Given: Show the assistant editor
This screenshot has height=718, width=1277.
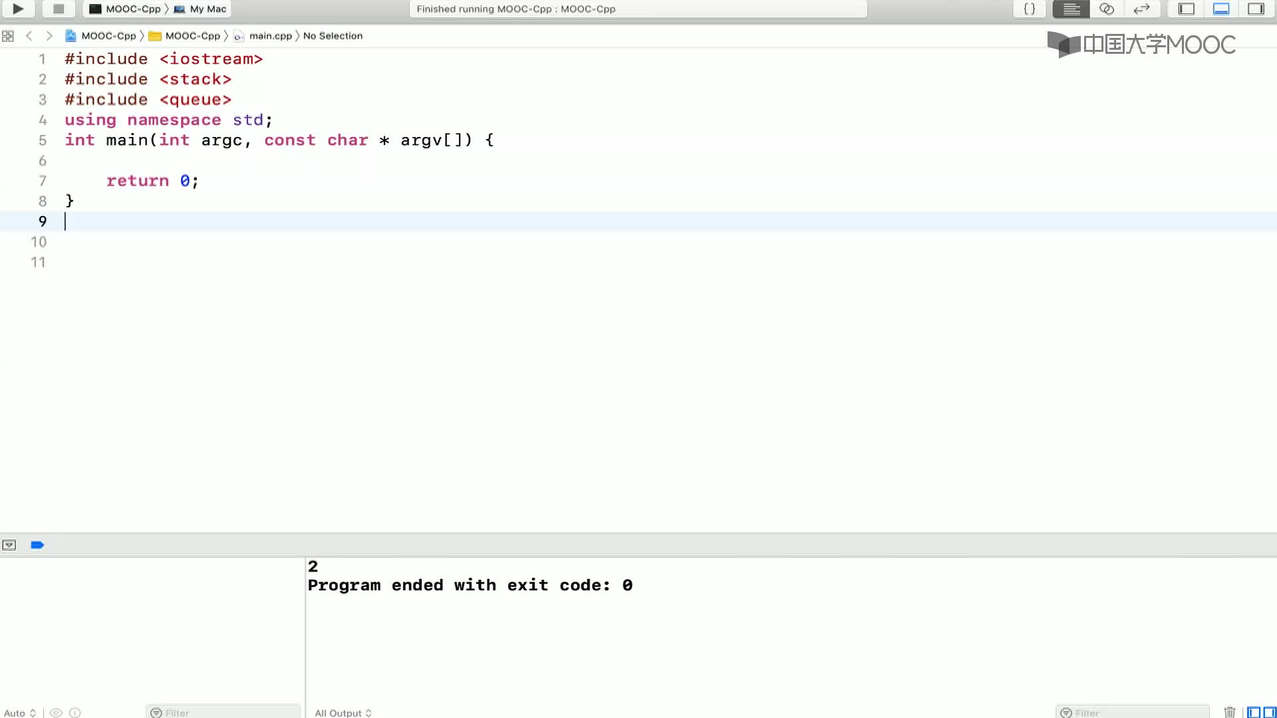Looking at the screenshot, I should (x=1107, y=9).
